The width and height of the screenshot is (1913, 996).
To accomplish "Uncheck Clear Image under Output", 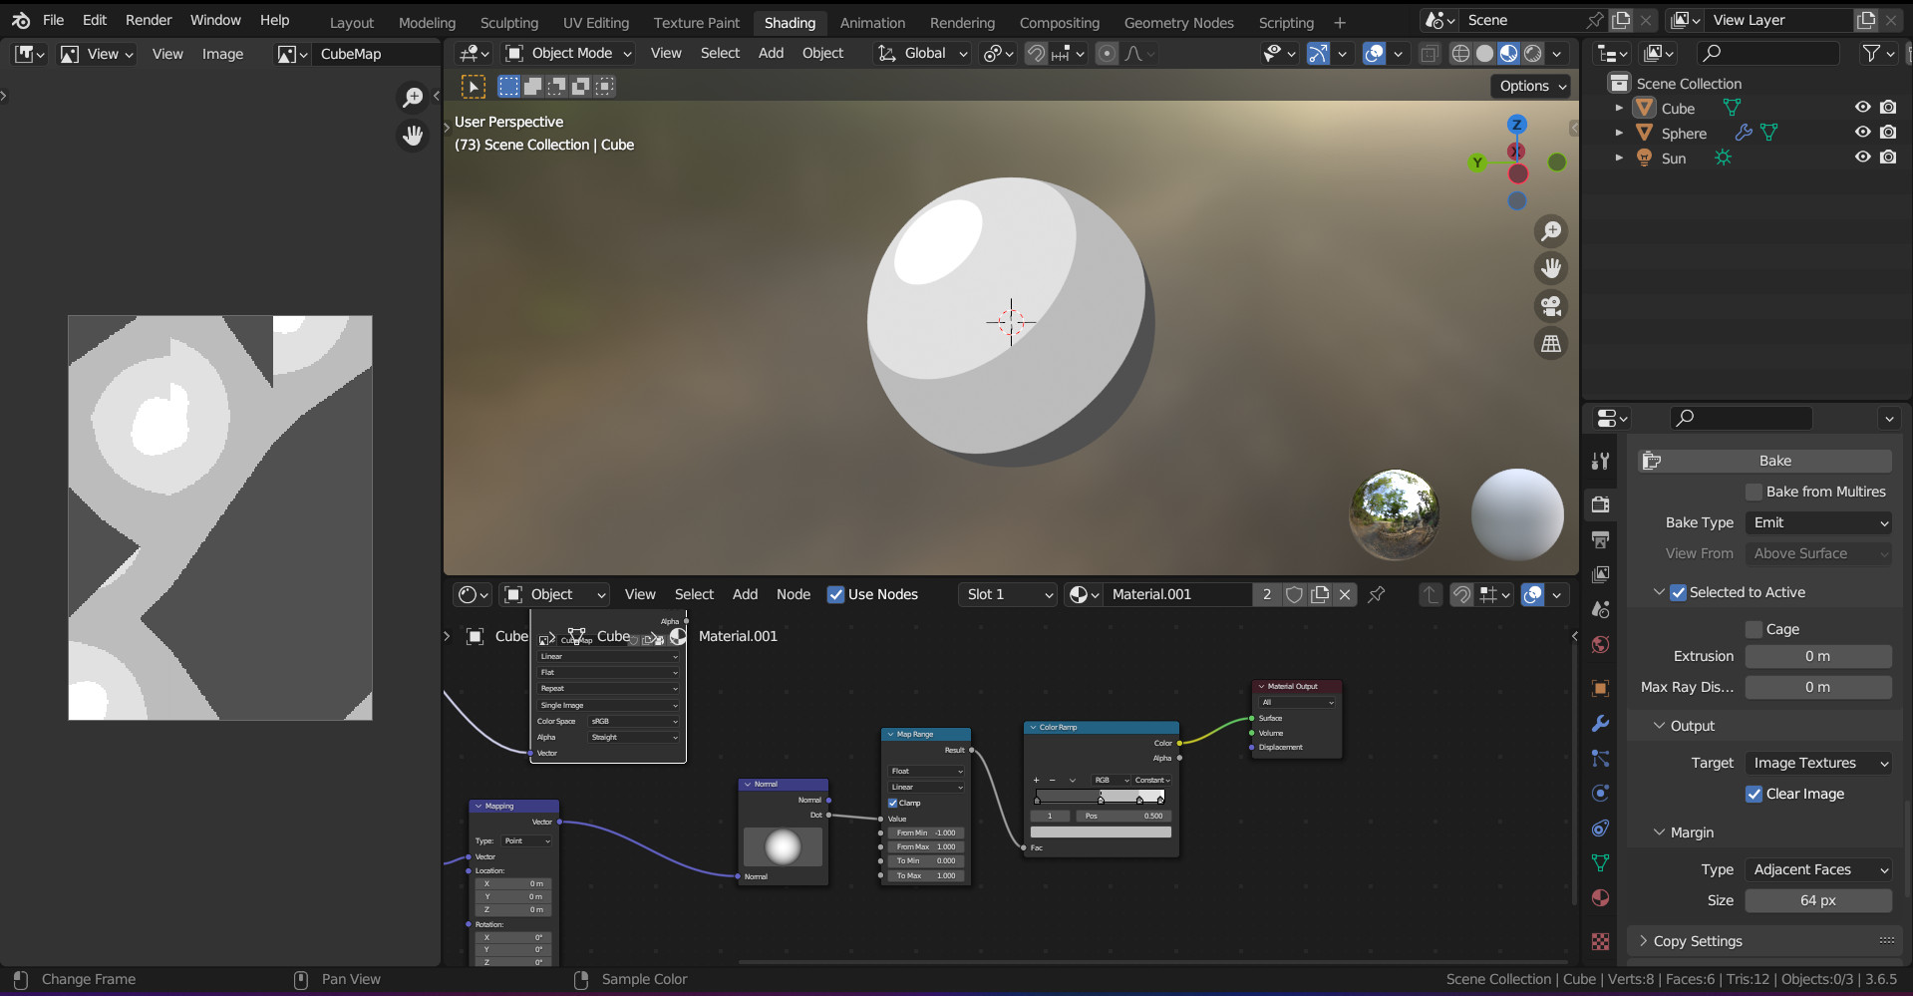I will click(x=1754, y=794).
